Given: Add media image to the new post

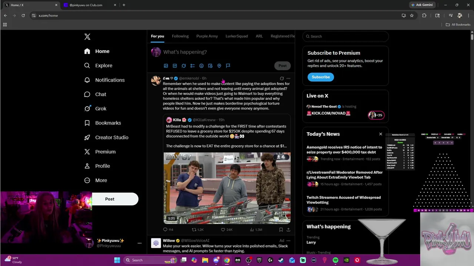Looking at the screenshot, I should tap(166, 66).
